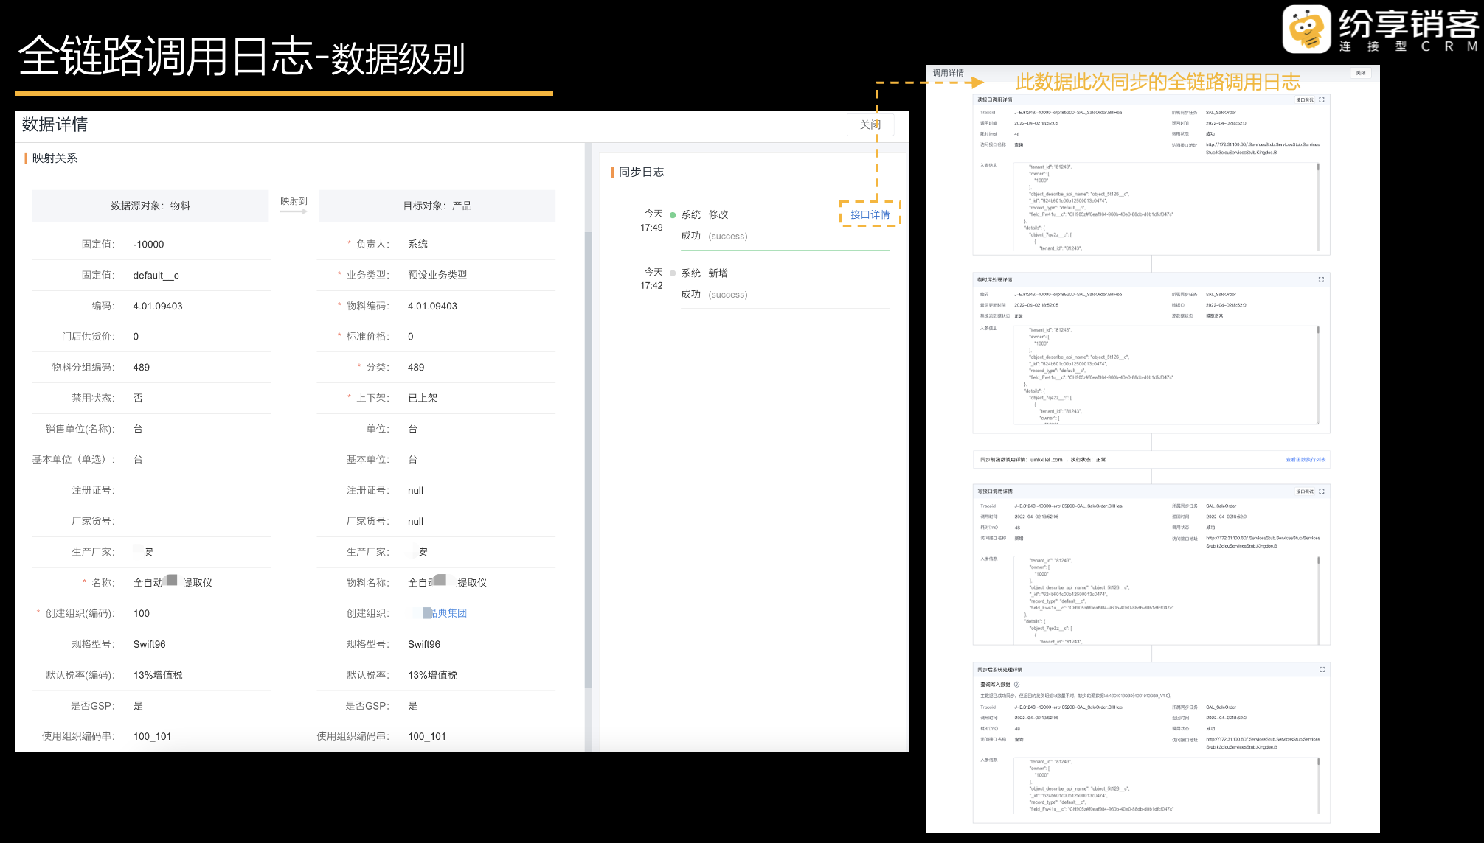Click the 访问接口地址 URL in 读接口调用详情
The height and width of the screenshot is (843, 1484).
click(1263, 148)
